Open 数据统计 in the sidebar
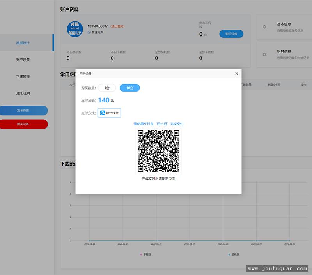Viewport: 312px width, 275px height. [23, 43]
